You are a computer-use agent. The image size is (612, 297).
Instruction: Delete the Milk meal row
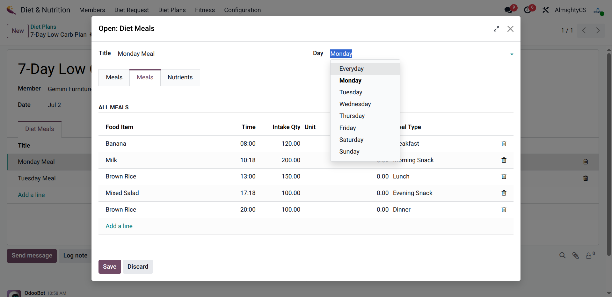pyautogui.click(x=504, y=160)
